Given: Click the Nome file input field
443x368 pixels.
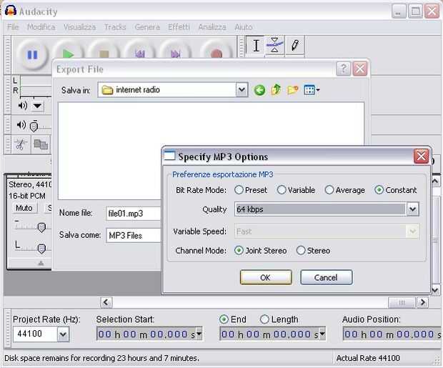Looking at the screenshot, I should tap(134, 214).
